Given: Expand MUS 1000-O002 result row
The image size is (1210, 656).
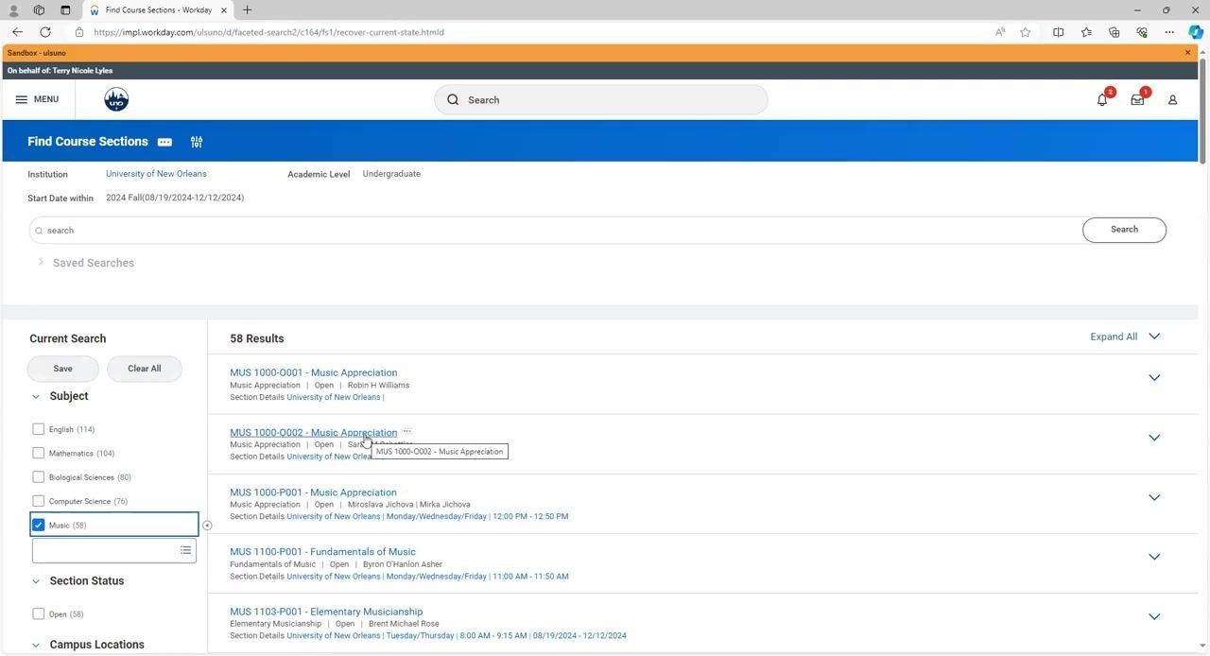Looking at the screenshot, I should [x=1154, y=438].
